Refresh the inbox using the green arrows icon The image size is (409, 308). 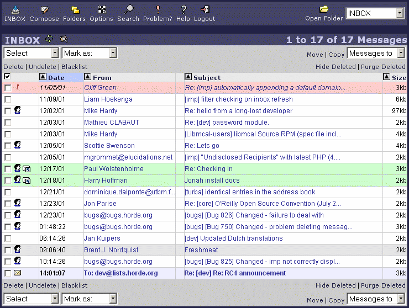49,39
